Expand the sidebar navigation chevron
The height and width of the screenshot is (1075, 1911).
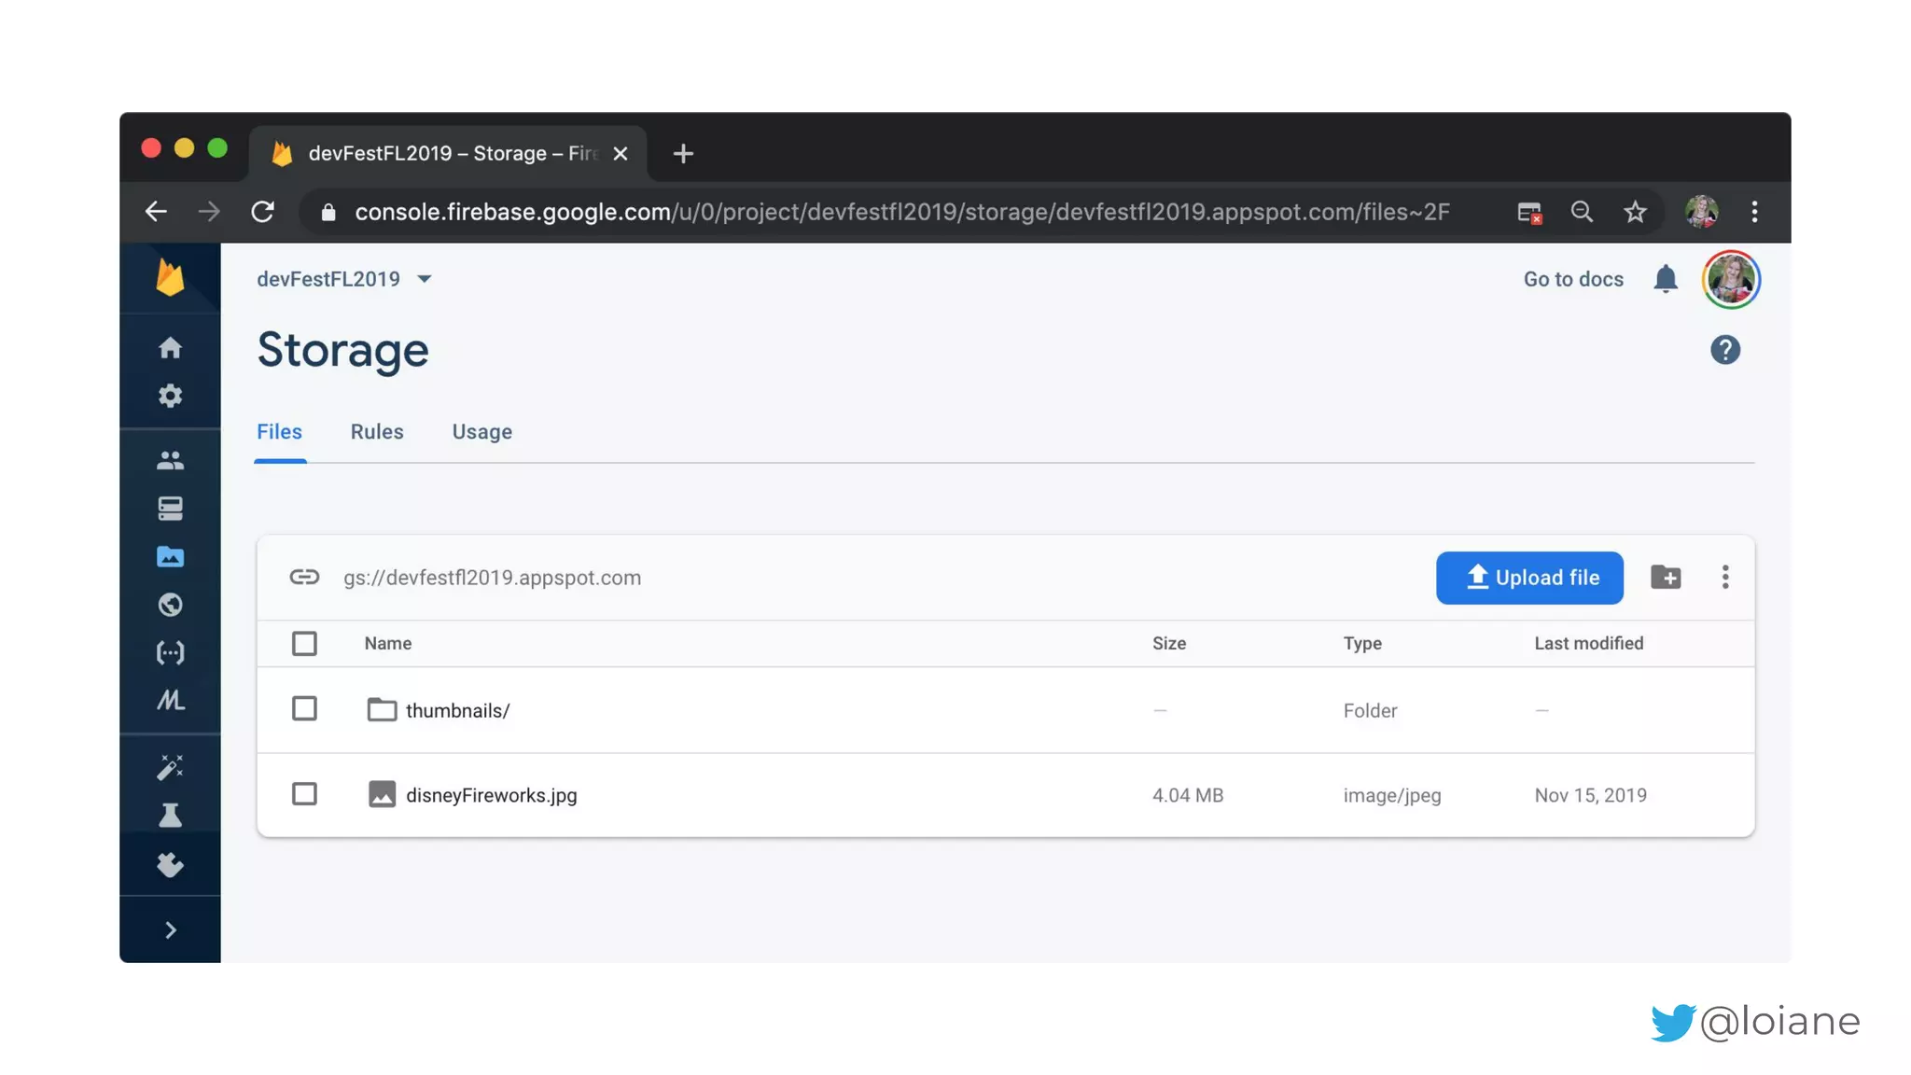coord(170,930)
